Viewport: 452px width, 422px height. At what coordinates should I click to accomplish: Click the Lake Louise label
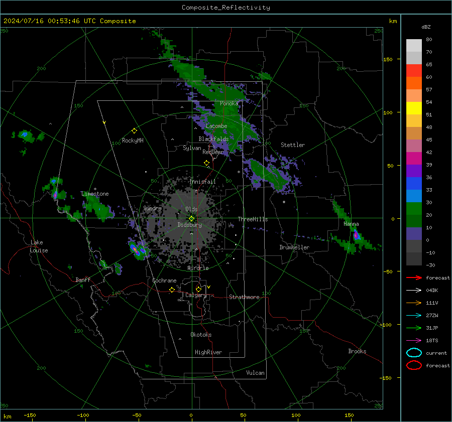(39, 246)
